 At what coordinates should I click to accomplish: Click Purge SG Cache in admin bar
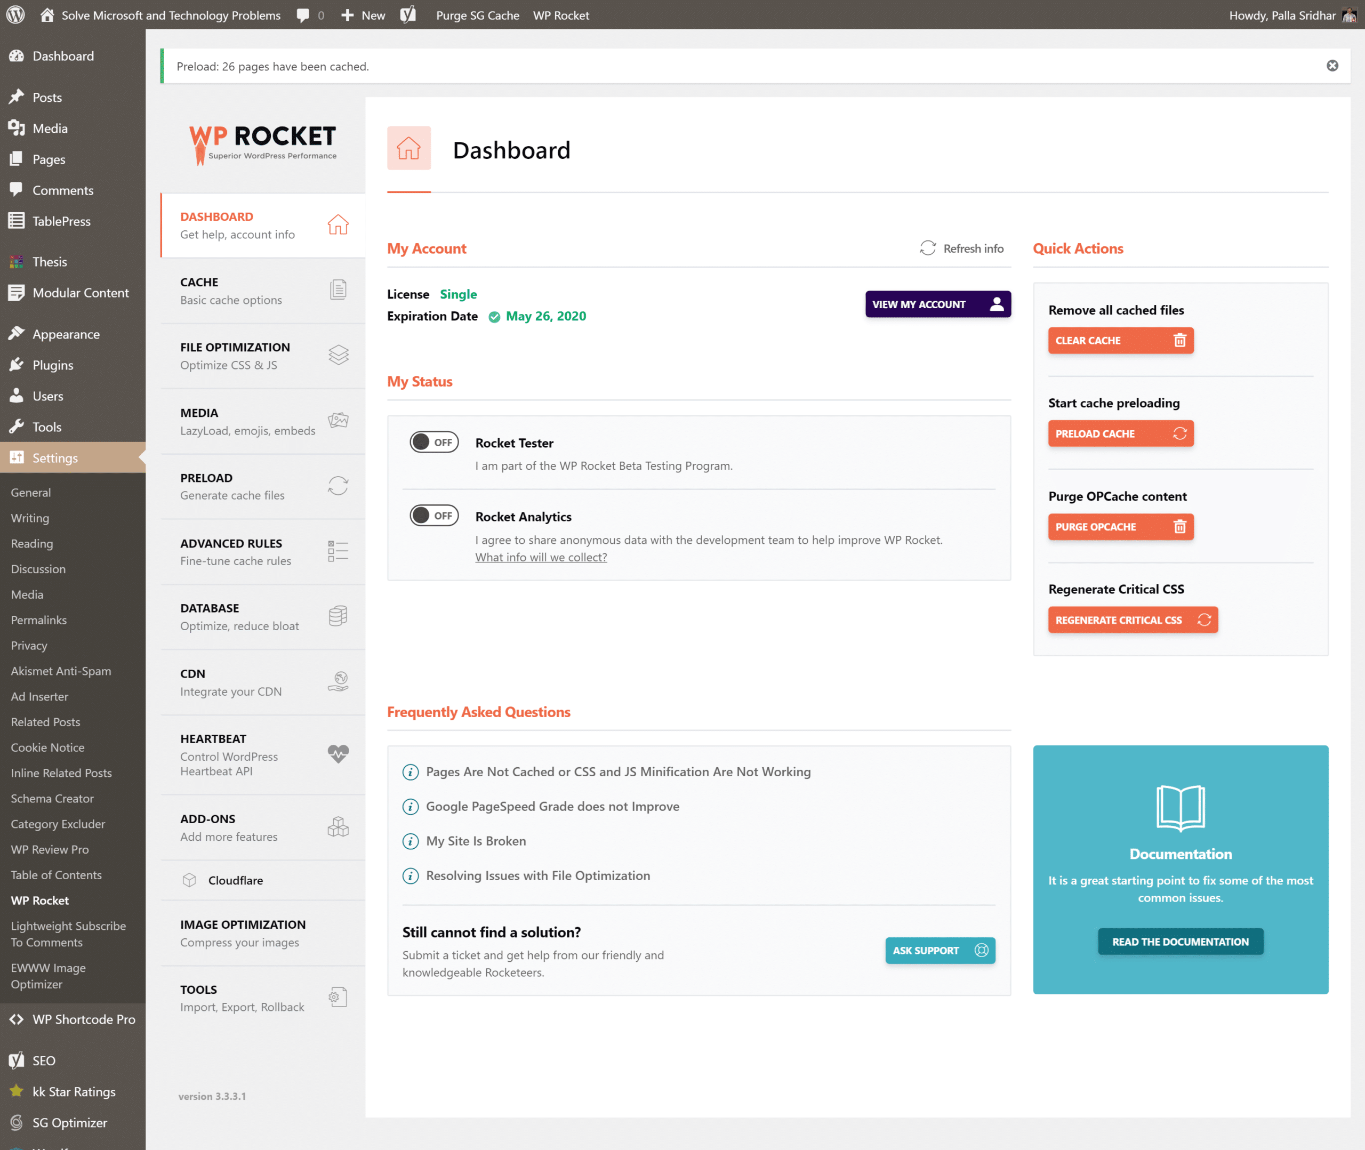477,14
